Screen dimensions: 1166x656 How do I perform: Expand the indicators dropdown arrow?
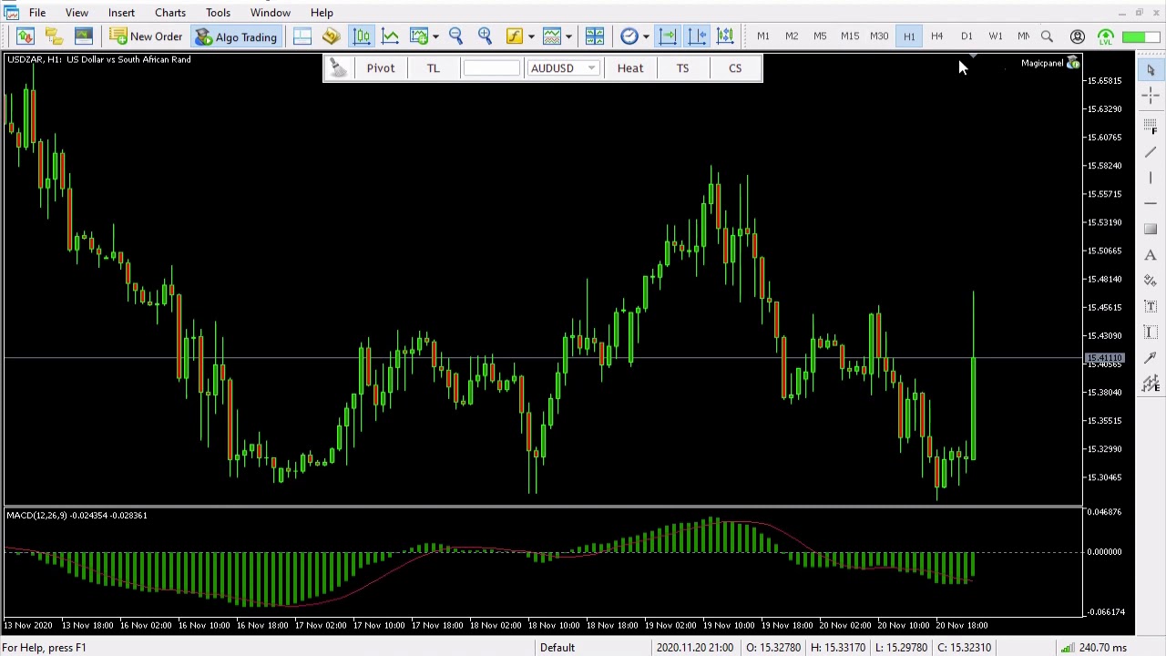(531, 36)
